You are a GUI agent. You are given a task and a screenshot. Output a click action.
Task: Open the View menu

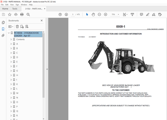[x=12, y=5]
